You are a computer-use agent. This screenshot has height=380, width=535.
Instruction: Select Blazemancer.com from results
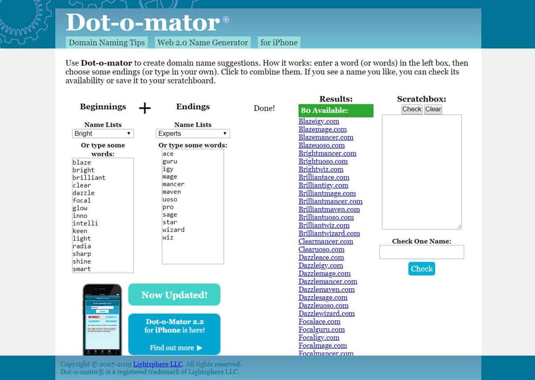point(326,137)
